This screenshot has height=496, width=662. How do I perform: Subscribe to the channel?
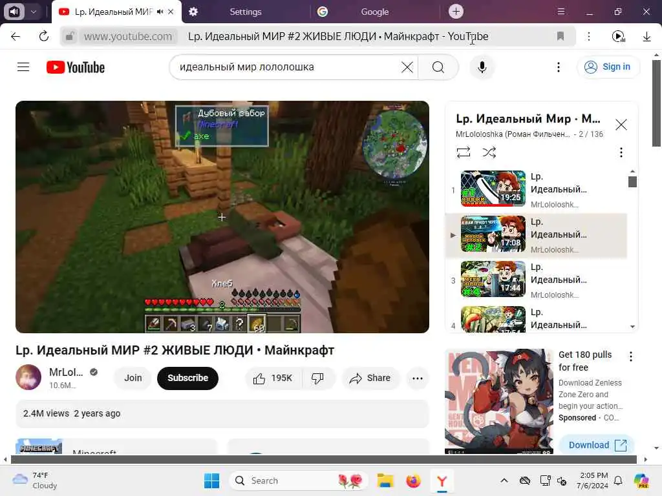pos(188,378)
